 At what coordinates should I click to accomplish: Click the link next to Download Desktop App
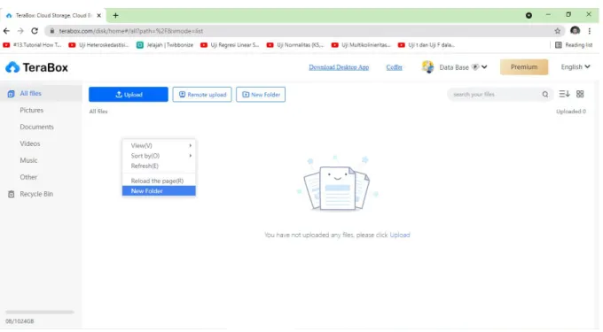pyautogui.click(x=395, y=67)
